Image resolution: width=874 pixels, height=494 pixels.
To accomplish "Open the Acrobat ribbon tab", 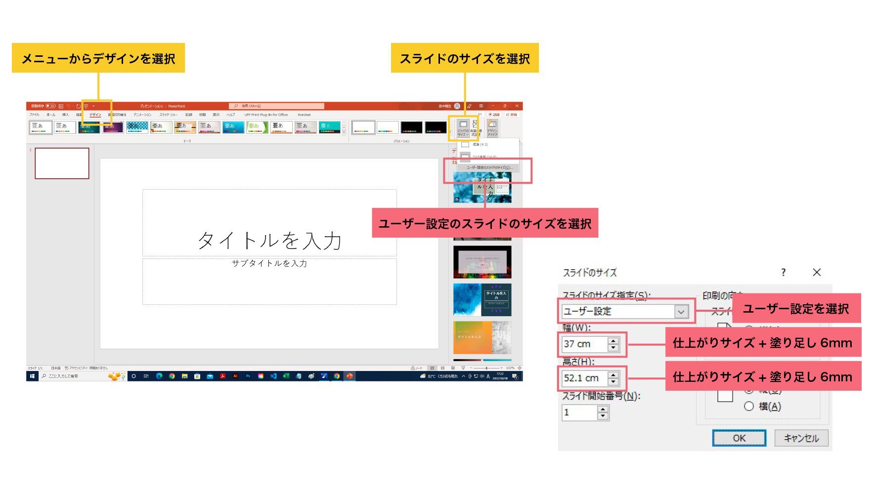I will click(304, 115).
